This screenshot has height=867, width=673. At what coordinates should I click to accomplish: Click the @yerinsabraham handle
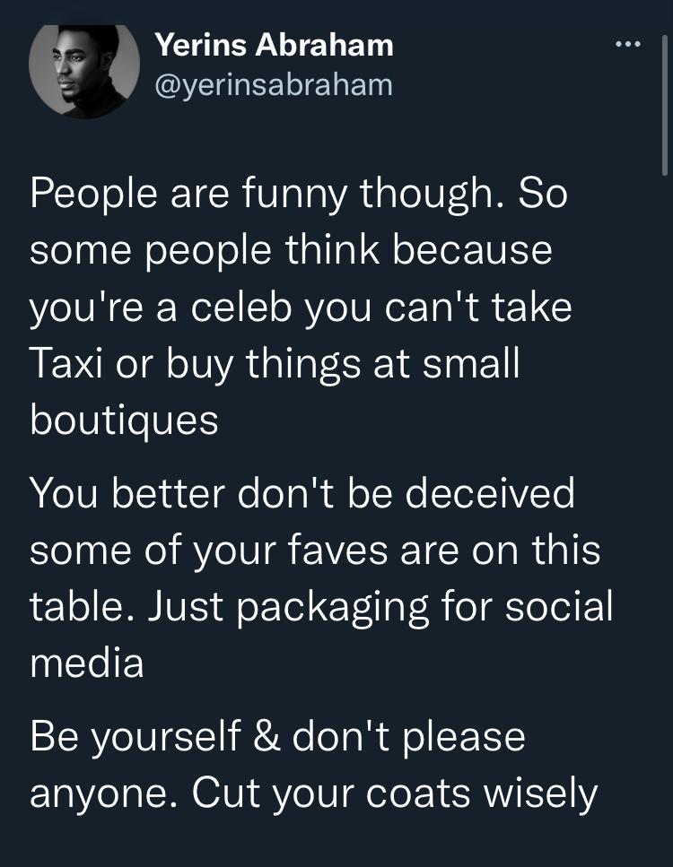[274, 84]
